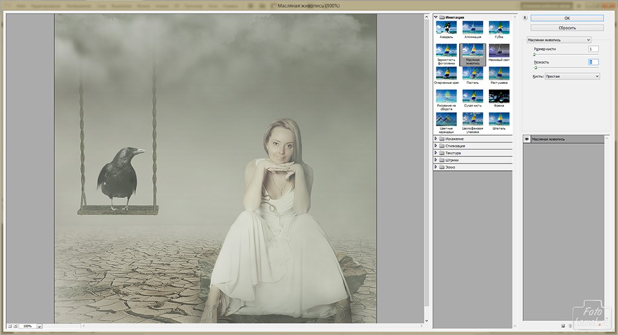
Task: Click preview horizontal scrollbar right arrow
Action: pyautogui.click(x=421, y=326)
